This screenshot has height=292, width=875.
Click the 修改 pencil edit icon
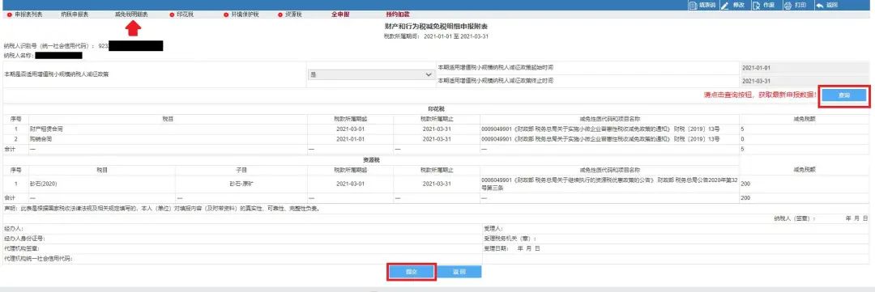pos(725,5)
